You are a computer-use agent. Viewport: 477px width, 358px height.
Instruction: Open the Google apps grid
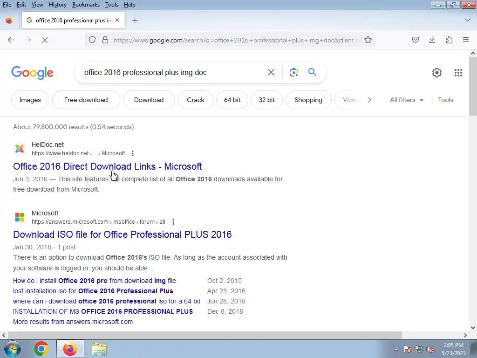coord(458,73)
